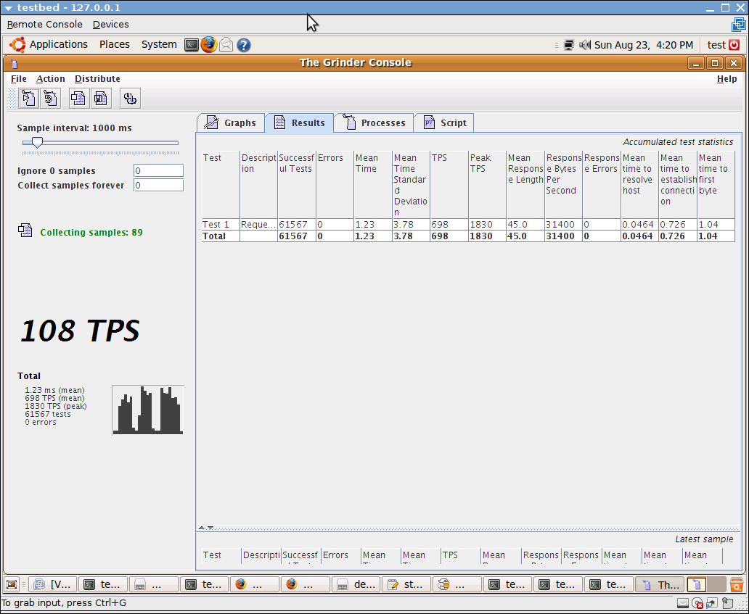Switch to the 'st...' taskbar window
The image size is (749, 614).
coord(406,584)
